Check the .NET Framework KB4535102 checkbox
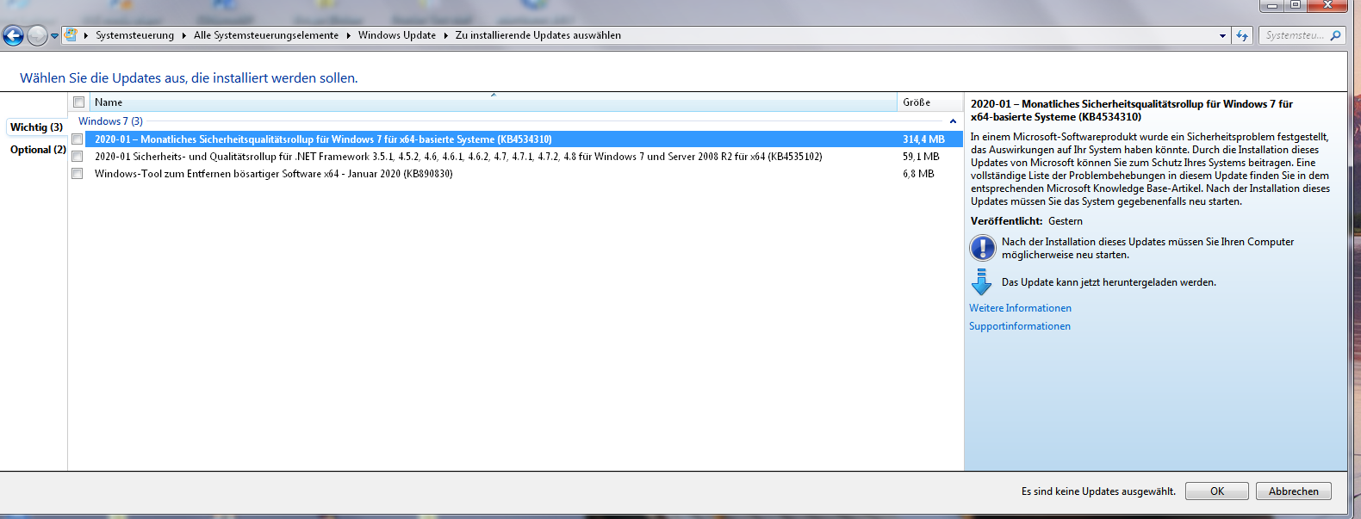Screen dimensions: 1361x519 pos(78,157)
